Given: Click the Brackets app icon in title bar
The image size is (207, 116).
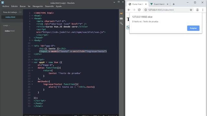Looking at the screenshot, I should 3,2.
